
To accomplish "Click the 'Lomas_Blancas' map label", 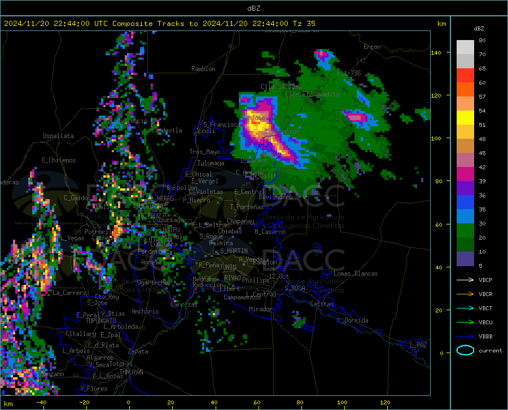I will point(356,274).
